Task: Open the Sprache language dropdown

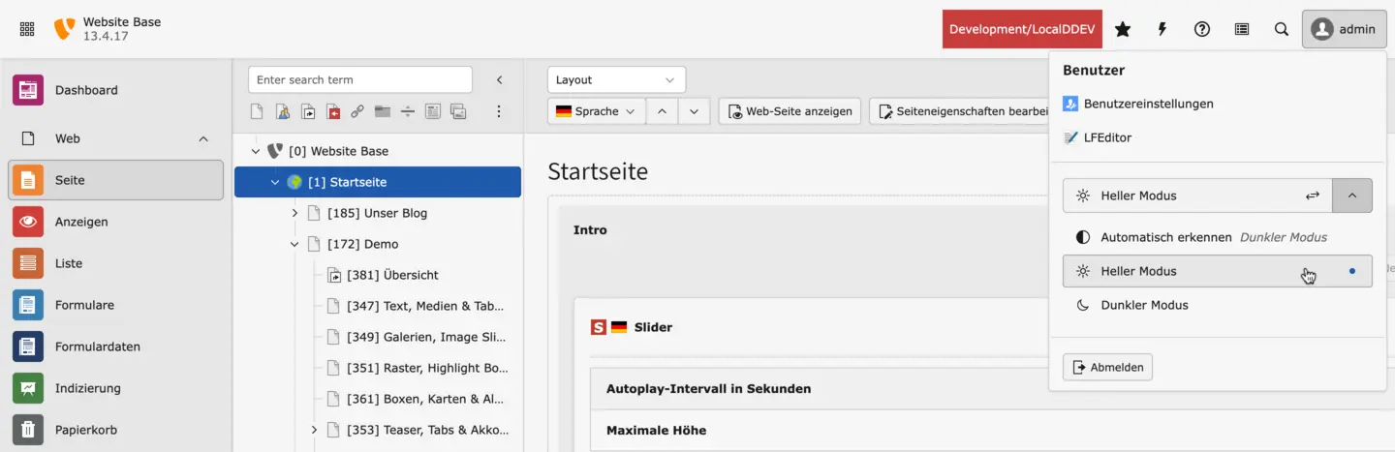Action: [x=596, y=111]
